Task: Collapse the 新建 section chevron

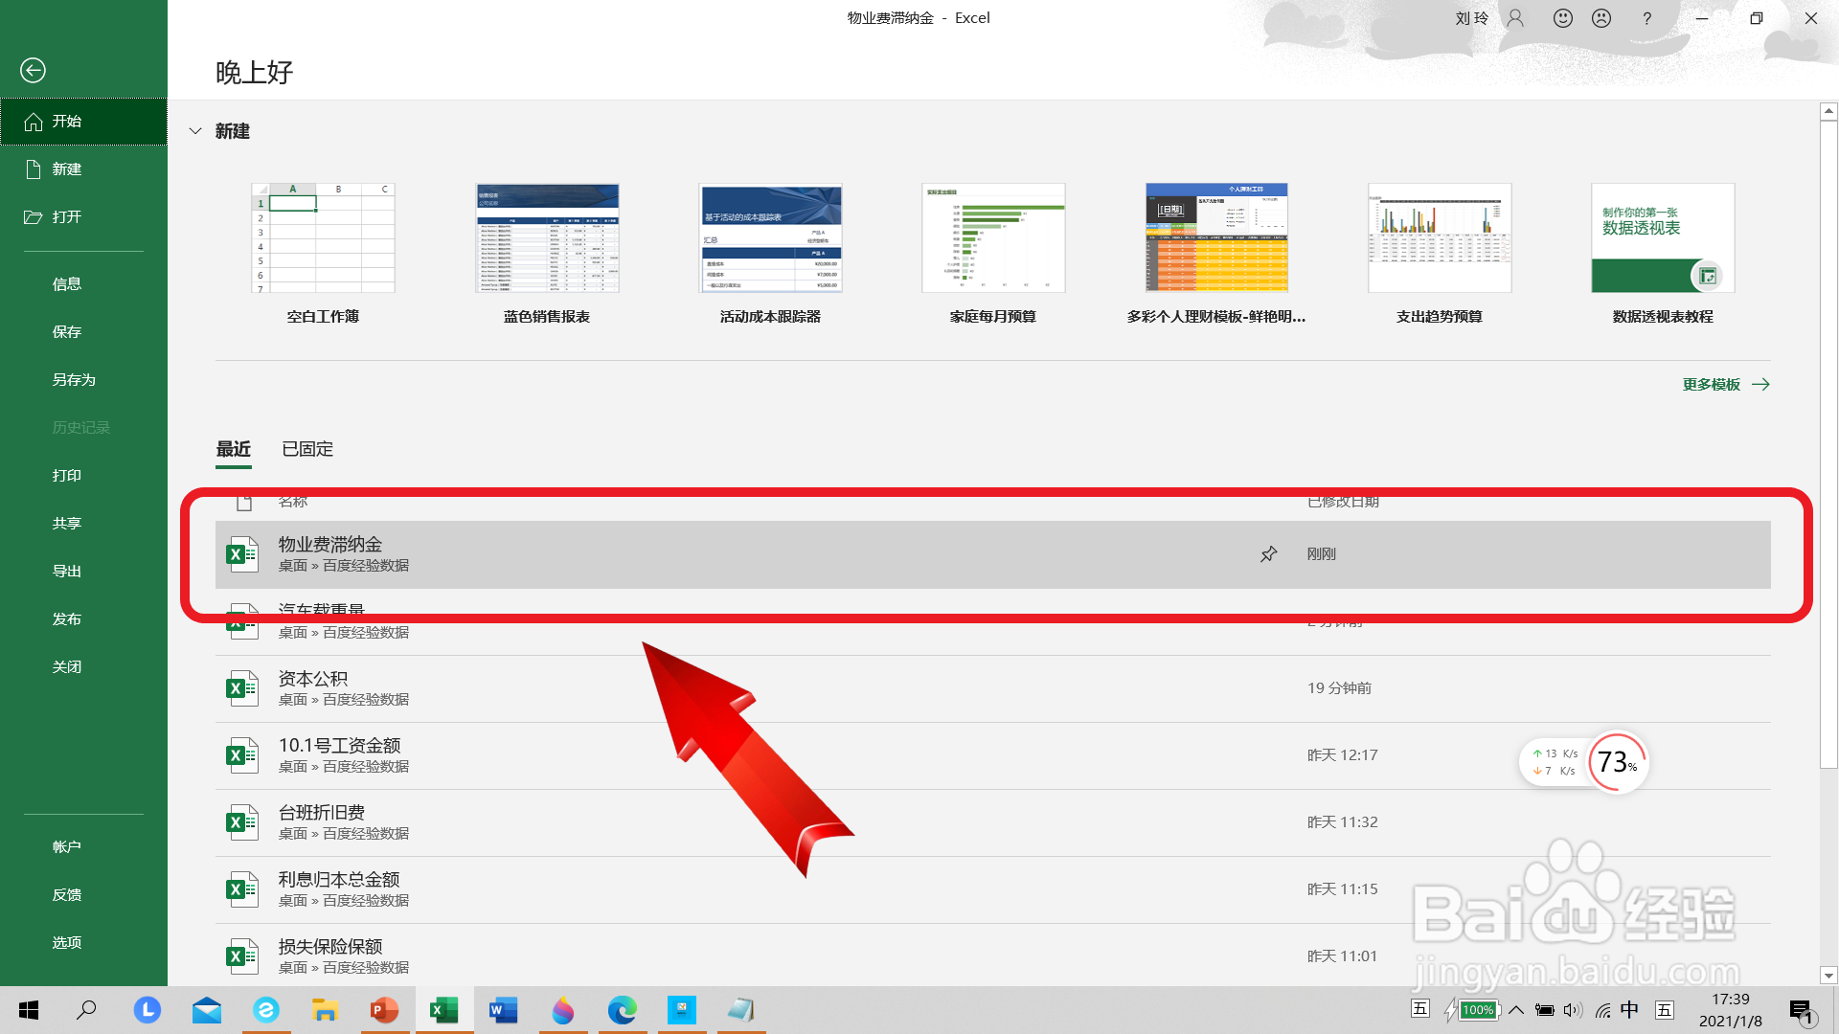Action: pos(195,131)
